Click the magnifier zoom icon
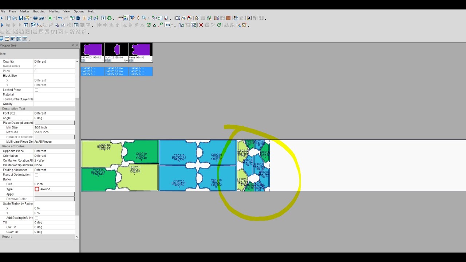466x262 pixels. 144,18
